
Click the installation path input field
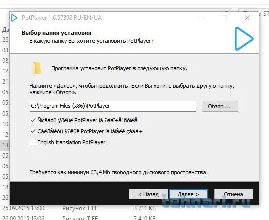(113, 106)
